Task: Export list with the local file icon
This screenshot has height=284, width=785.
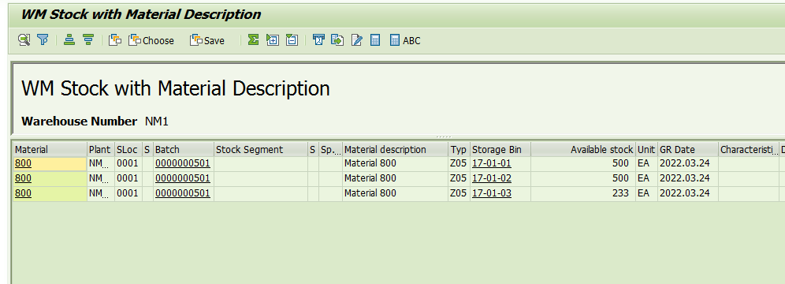Action: (337, 40)
